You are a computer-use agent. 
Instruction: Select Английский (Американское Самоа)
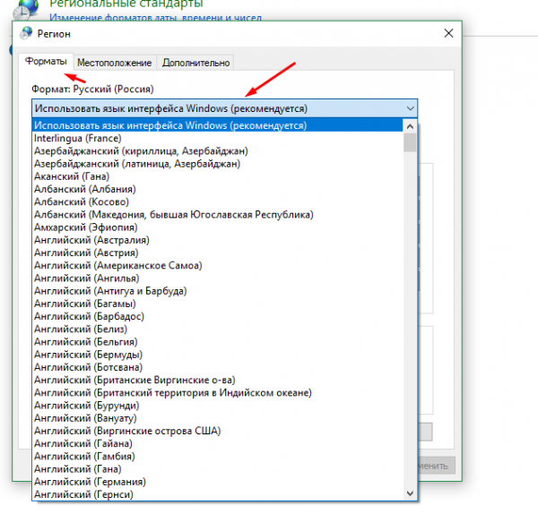tap(218, 266)
